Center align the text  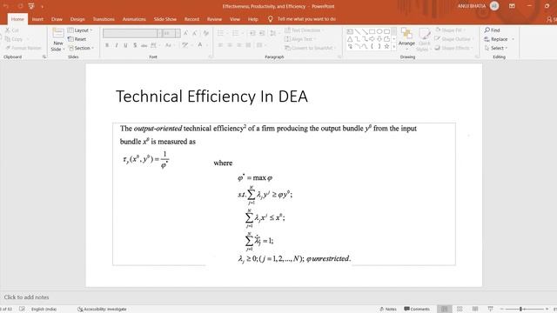[x=230, y=45]
